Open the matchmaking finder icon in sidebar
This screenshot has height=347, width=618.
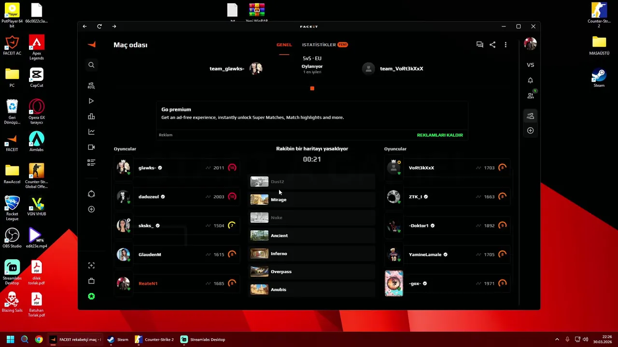pyautogui.click(x=91, y=86)
